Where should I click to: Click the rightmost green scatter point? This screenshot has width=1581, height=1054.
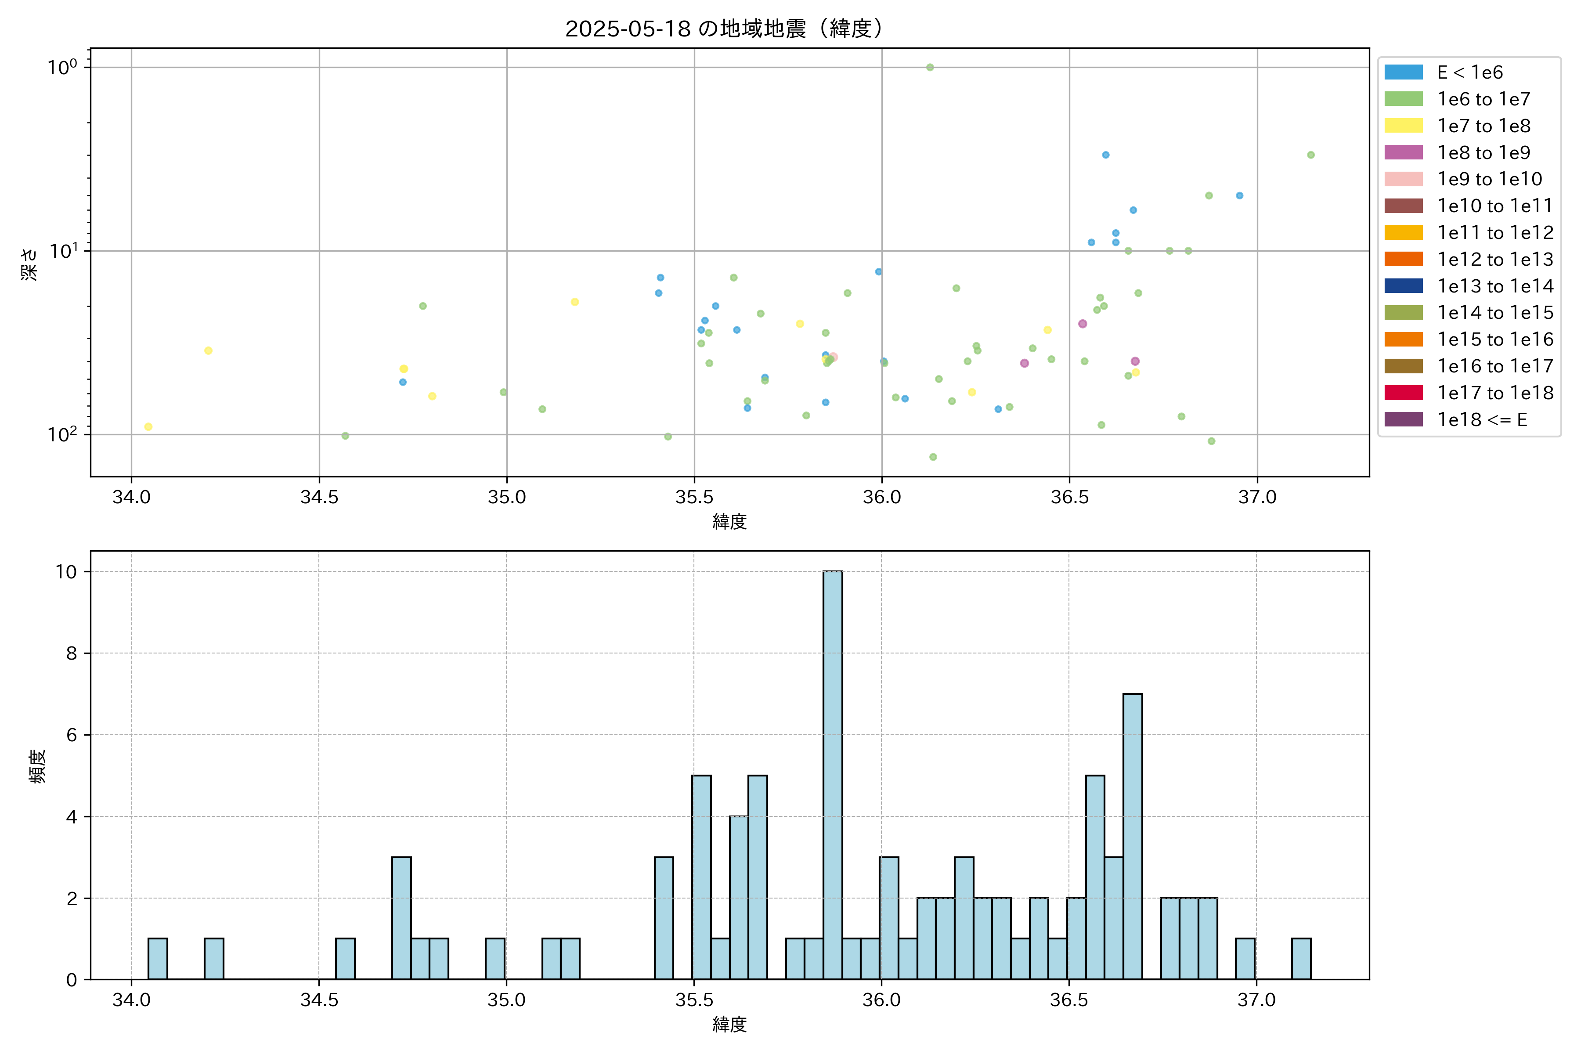tap(1310, 155)
